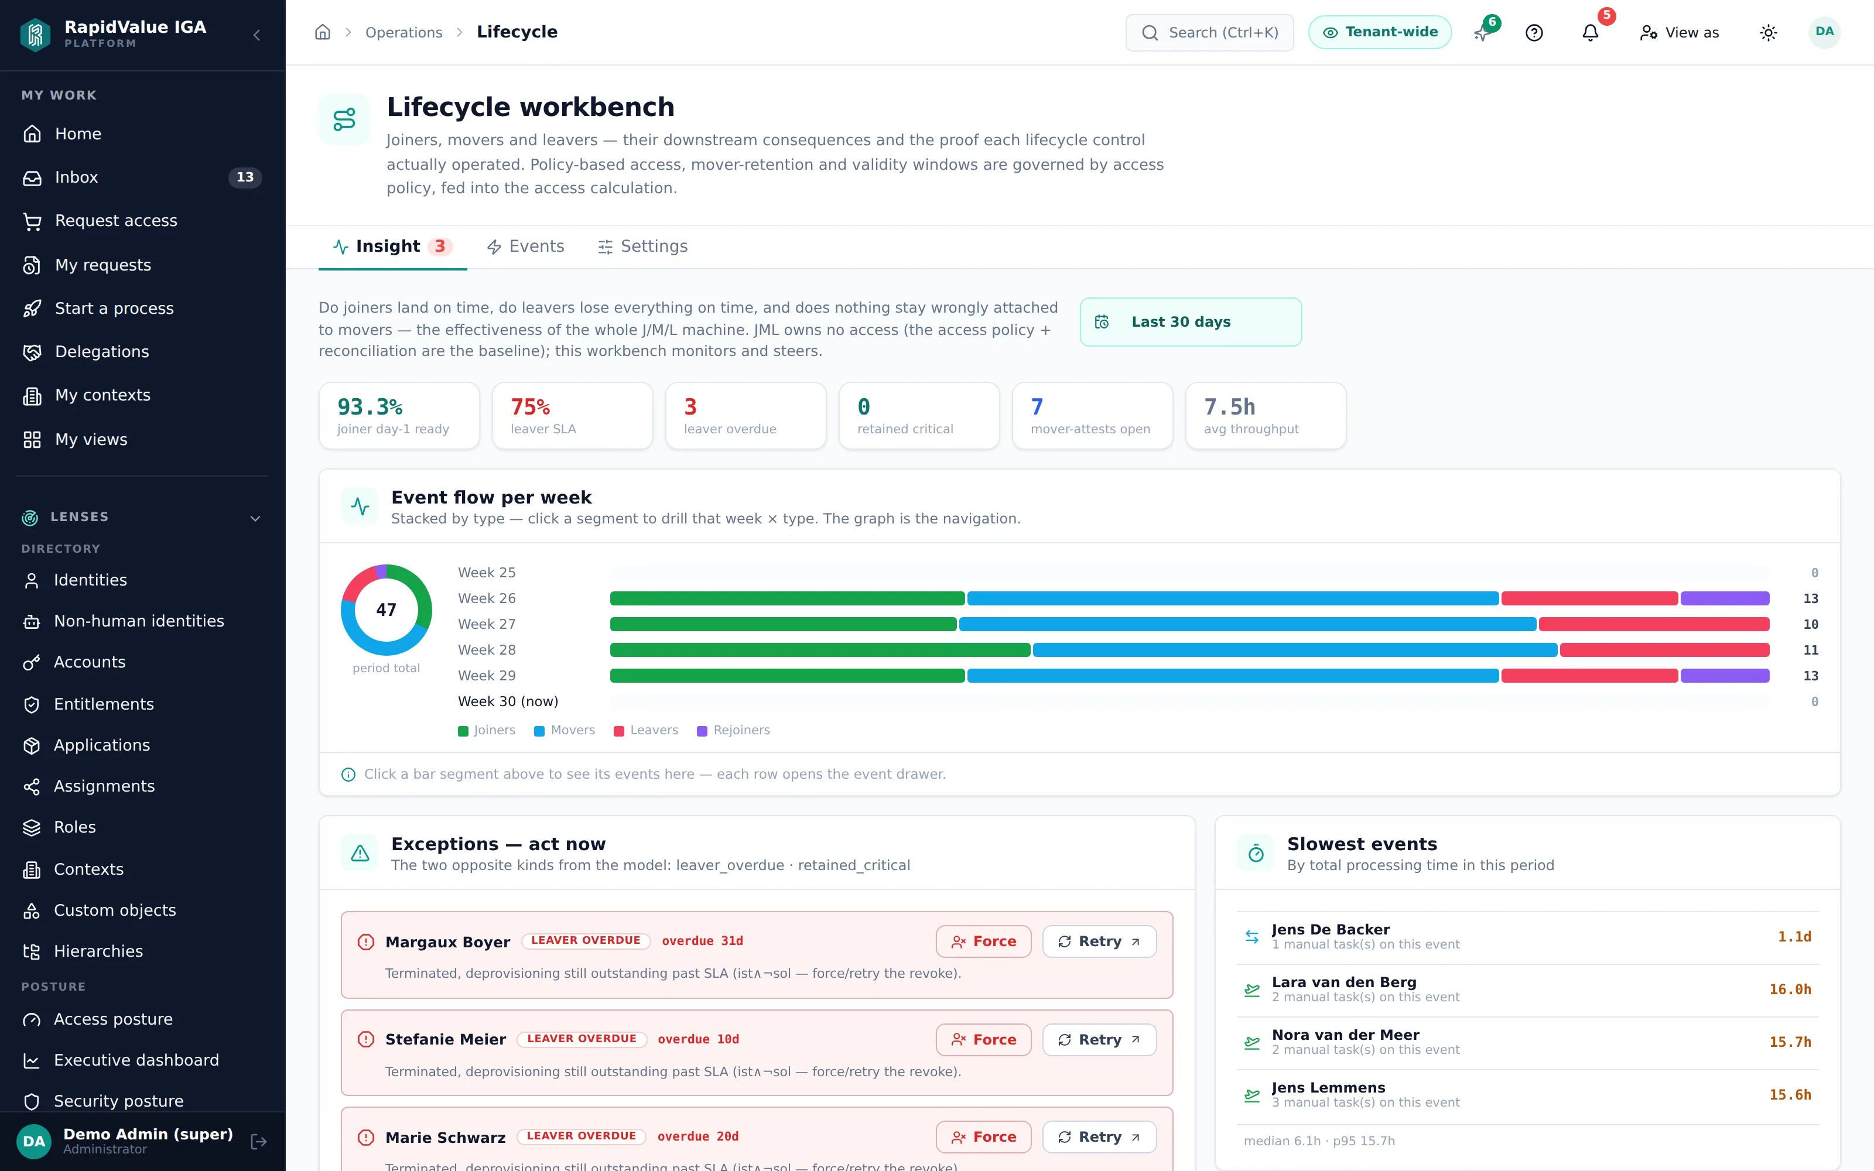Retry revoke for Marie Schwarz
Image resolution: width=1874 pixels, height=1171 pixels.
(x=1099, y=1137)
